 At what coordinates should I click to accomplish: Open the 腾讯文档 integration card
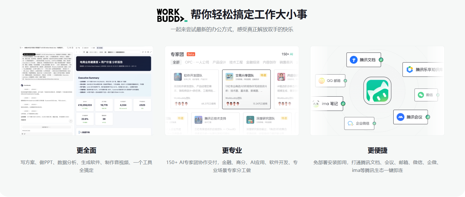(x=364, y=60)
